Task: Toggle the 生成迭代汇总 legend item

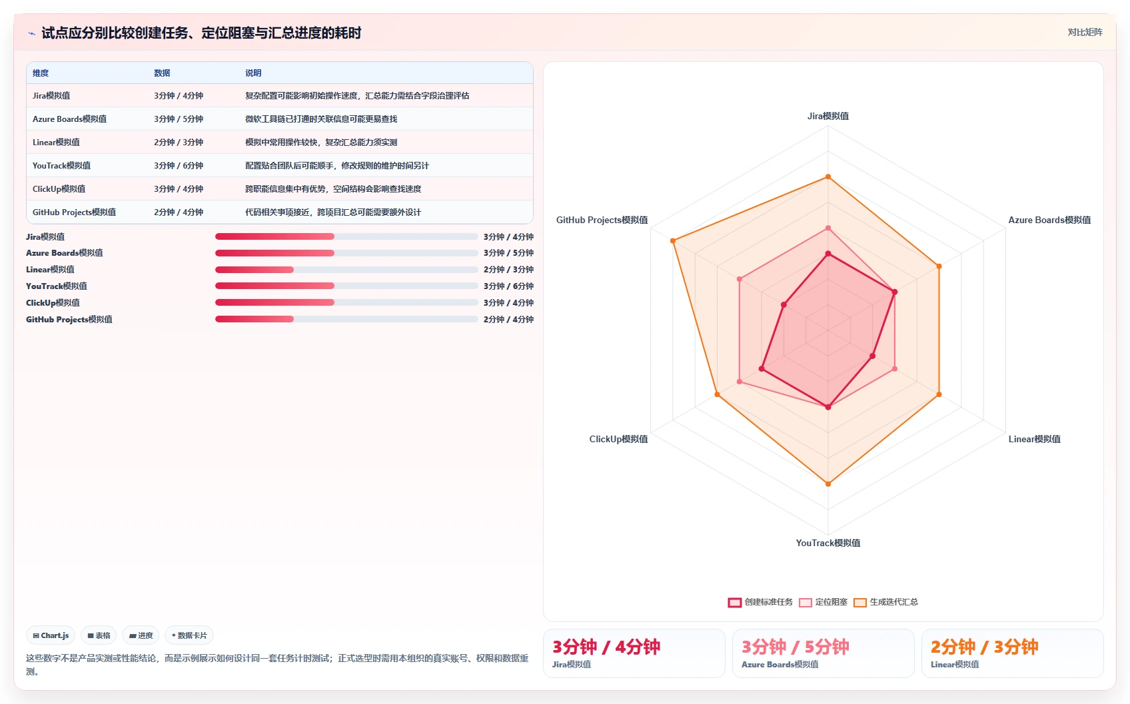Action: pos(886,602)
